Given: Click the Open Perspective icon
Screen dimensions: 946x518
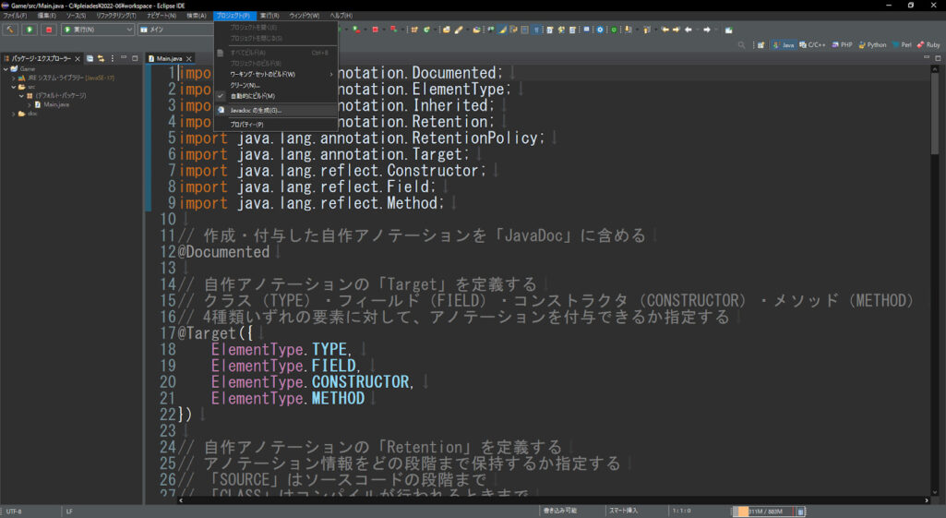Looking at the screenshot, I should point(760,44).
